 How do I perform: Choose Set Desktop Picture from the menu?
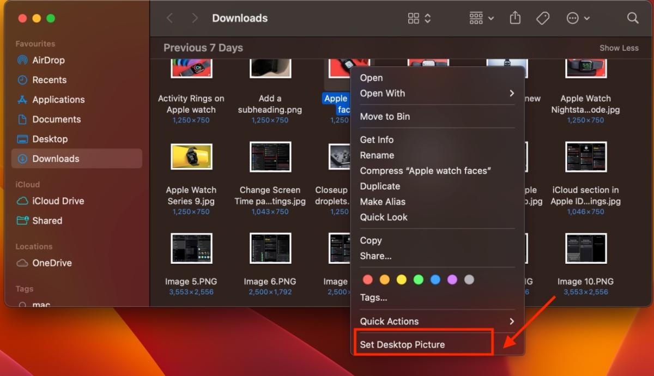coord(402,344)
